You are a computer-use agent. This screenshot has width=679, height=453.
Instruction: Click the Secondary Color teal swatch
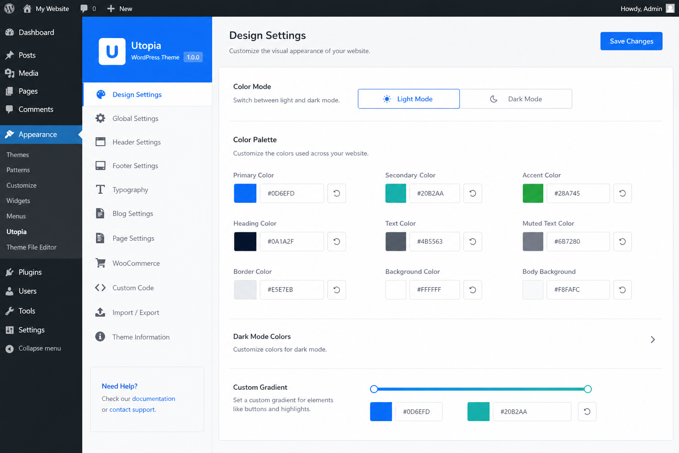coord(396,193)
